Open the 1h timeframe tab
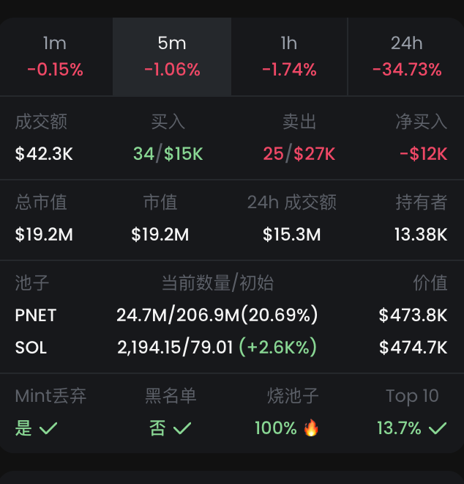This screenshot has width=464, height=484. pos(289,56)
